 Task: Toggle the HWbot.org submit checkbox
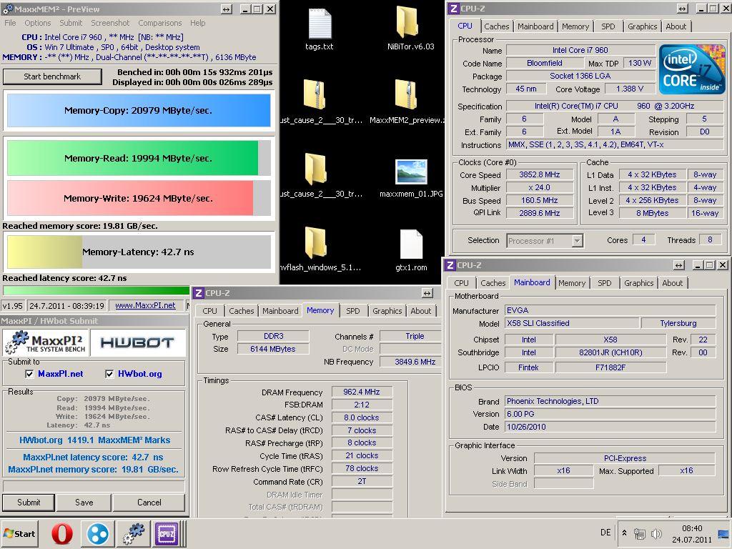pyautogui.click(x=109, y=373)
